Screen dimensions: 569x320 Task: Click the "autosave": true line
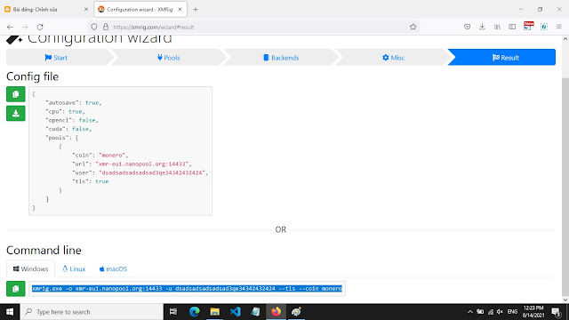(x=74, y=103)
